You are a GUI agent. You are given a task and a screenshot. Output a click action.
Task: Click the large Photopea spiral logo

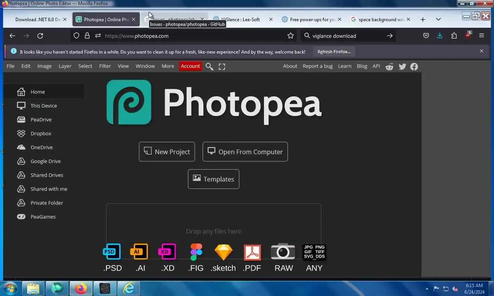pos(129,102)
